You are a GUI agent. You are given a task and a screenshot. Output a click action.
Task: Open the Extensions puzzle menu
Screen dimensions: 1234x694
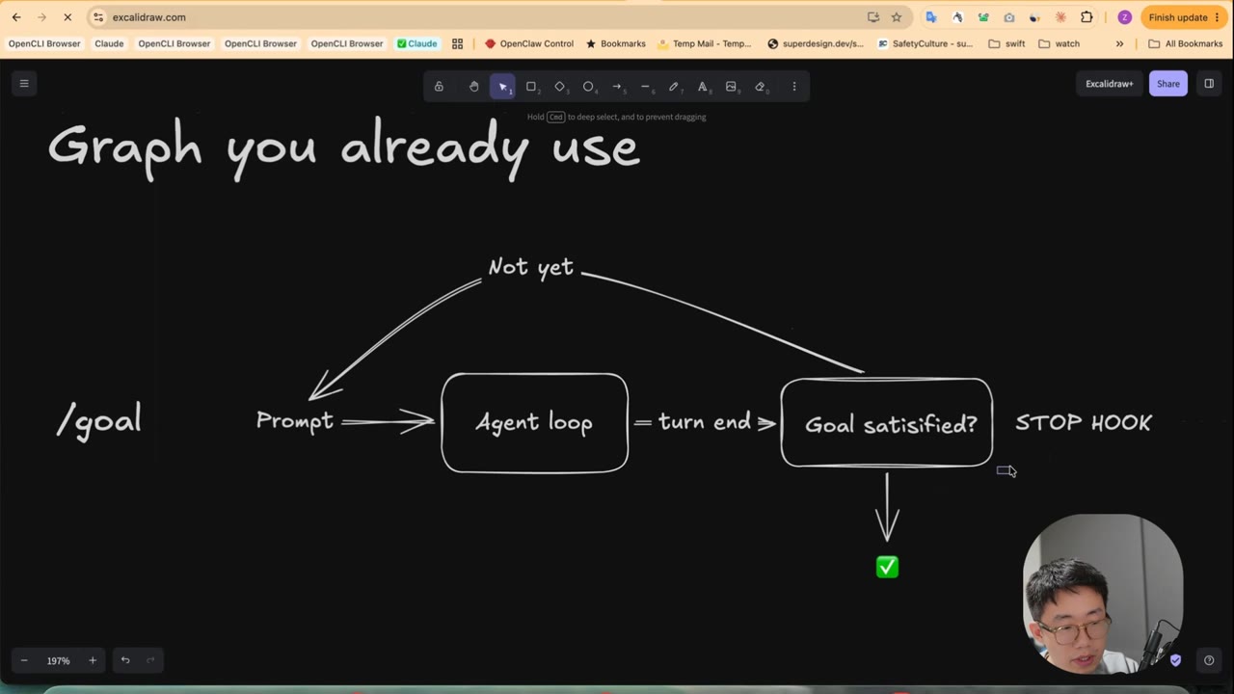tap(1087, 17)
